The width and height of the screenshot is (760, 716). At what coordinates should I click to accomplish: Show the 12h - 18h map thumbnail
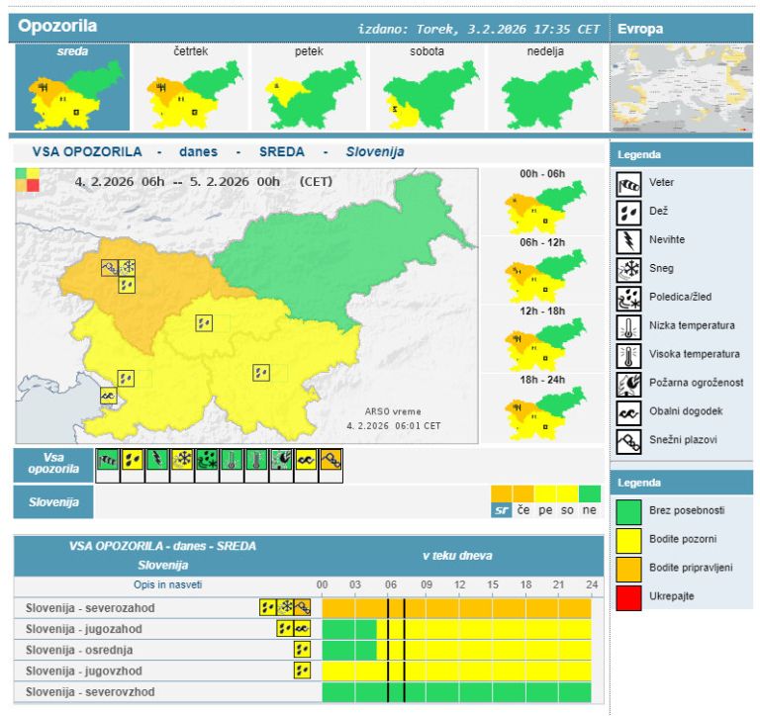tap(541, 342)
